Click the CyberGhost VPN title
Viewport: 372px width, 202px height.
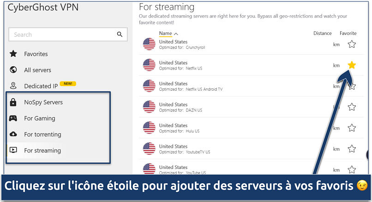(43, 7)
